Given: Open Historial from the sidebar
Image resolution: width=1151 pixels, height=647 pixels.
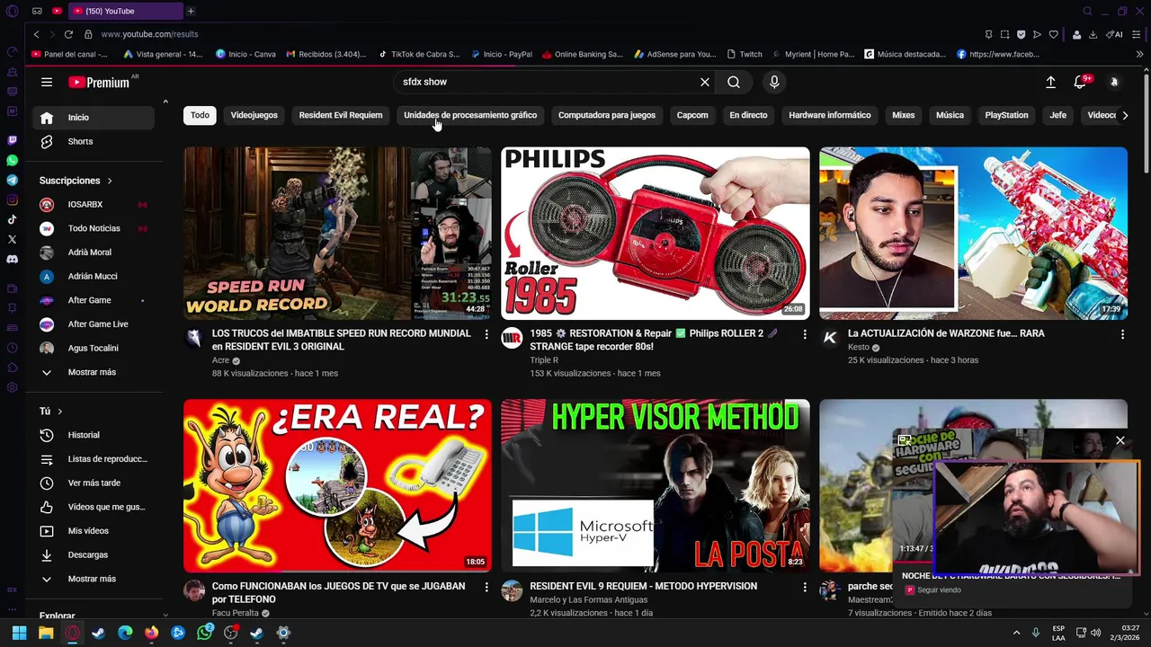Looking at the screenshot, I should click(x=94, y=435).
